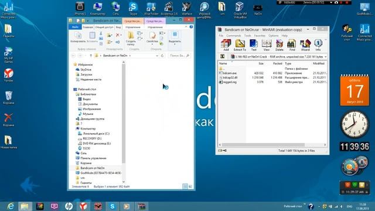The height and width of the screenshot is (211, 375).
Task: Switch to the Вид ribbon tab
Action: [x=118, y=28]
